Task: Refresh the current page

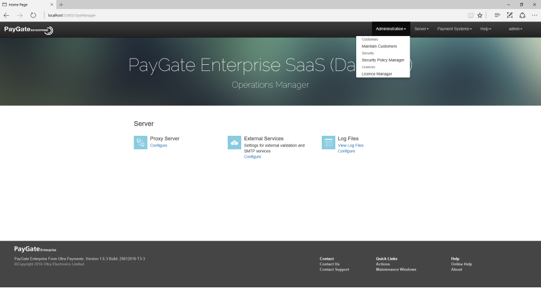Action: coord(33,15)
